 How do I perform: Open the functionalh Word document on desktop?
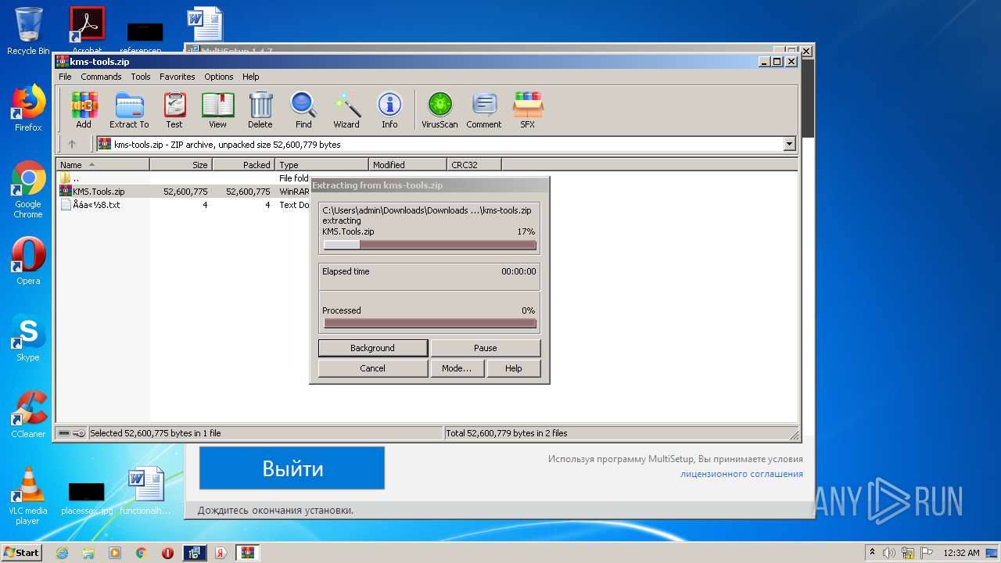145,491
